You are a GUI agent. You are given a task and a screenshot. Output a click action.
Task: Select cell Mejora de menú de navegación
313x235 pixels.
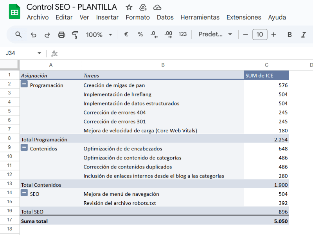163,194
